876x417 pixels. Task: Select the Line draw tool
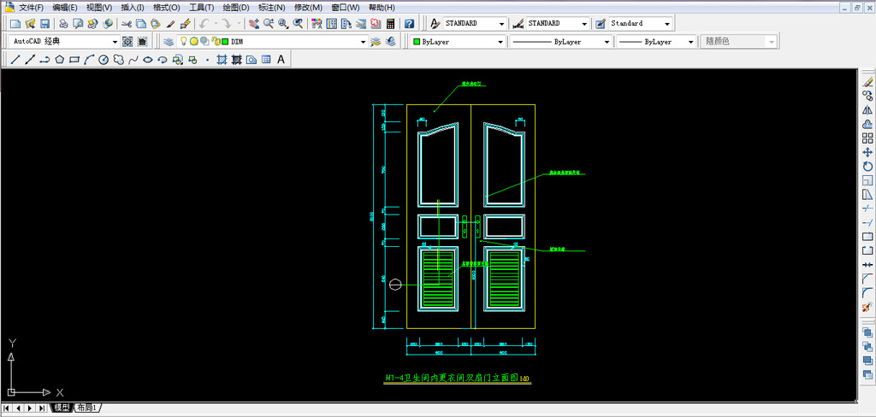[x=15, y=60]
